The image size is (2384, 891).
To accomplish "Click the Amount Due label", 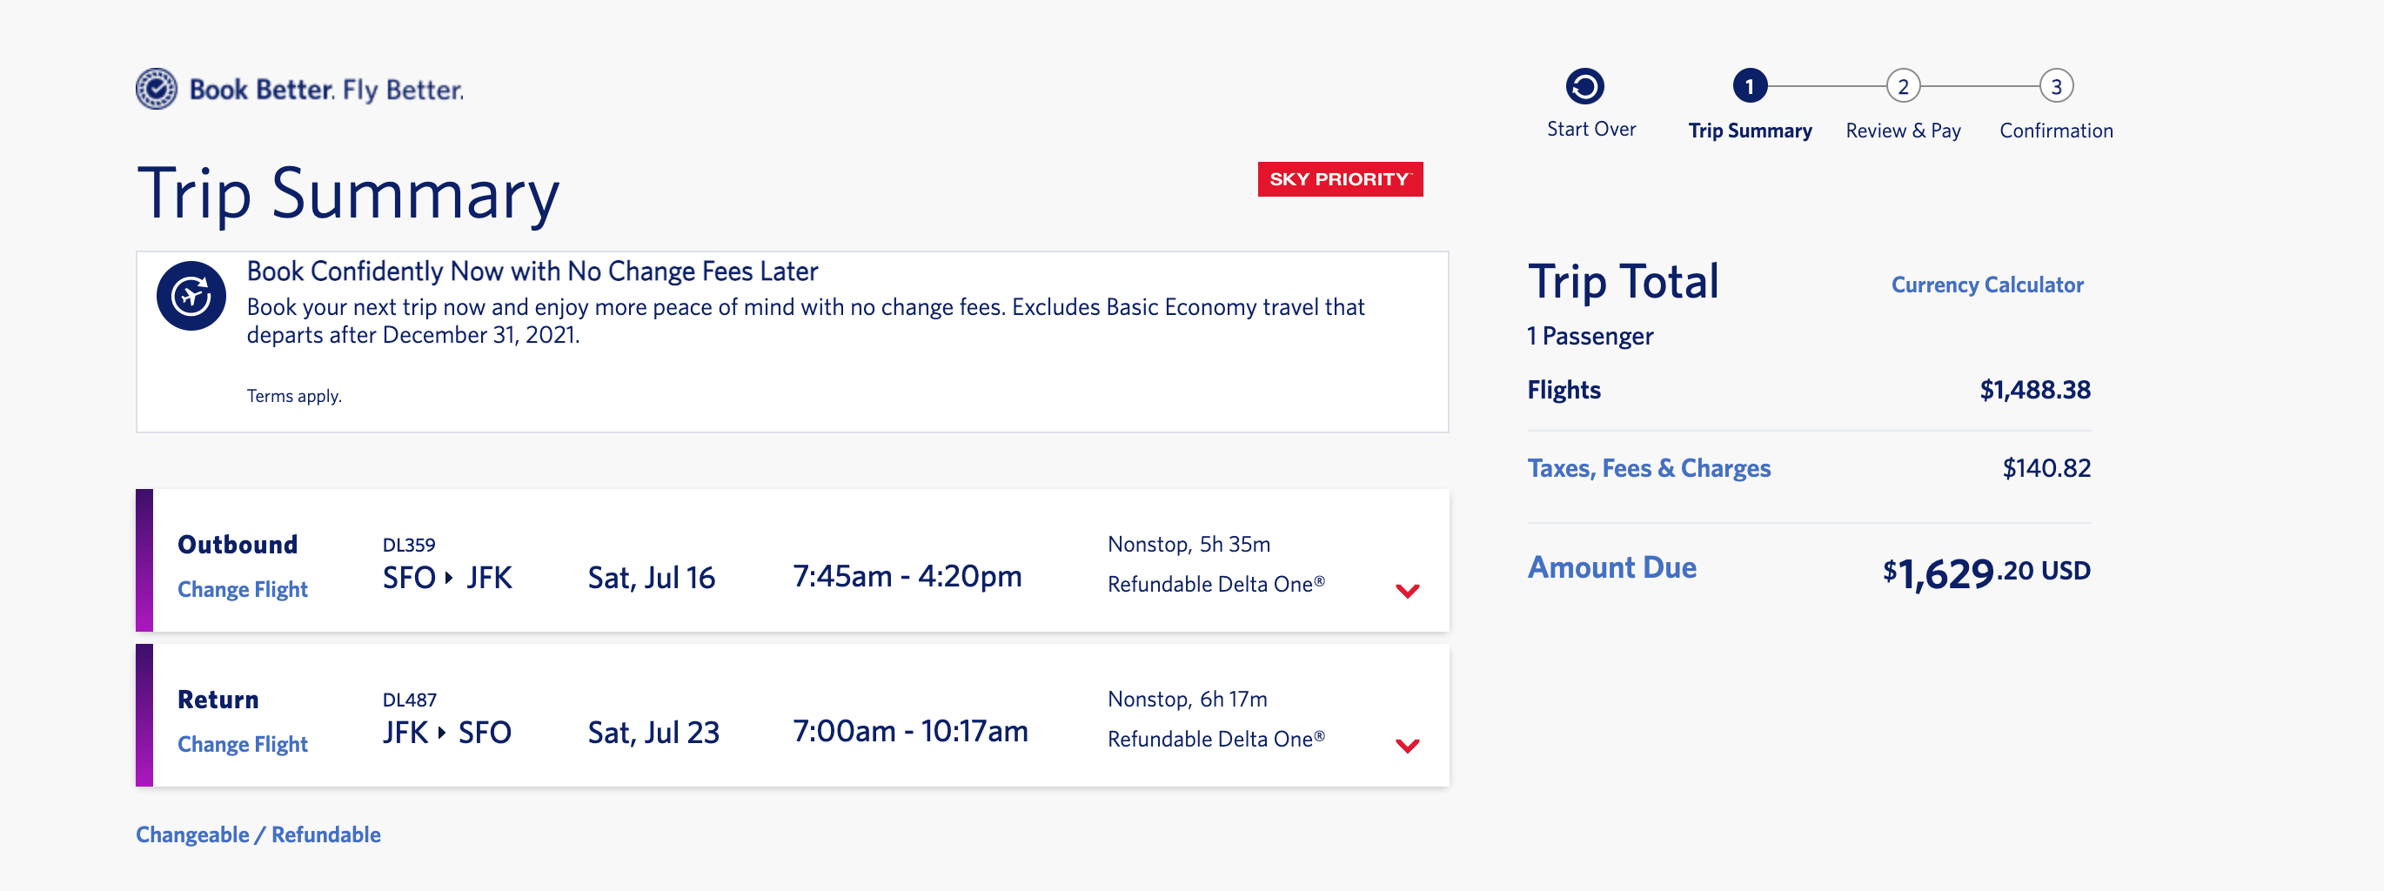I will [x=1611, y=567].
